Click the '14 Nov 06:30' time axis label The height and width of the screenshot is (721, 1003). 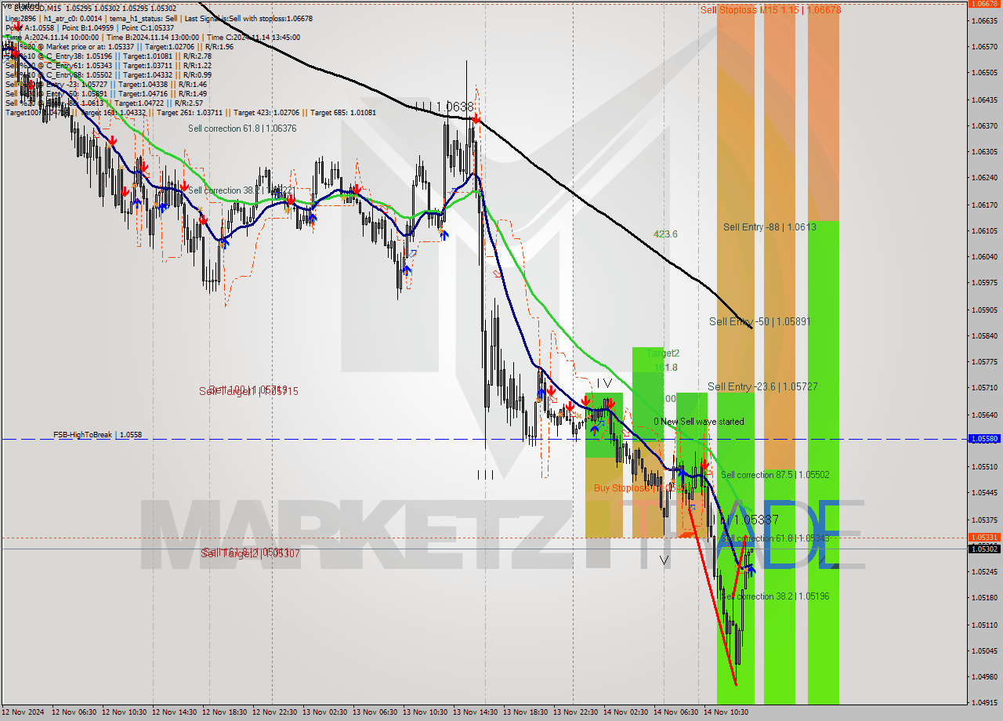(x=675, y=712)
